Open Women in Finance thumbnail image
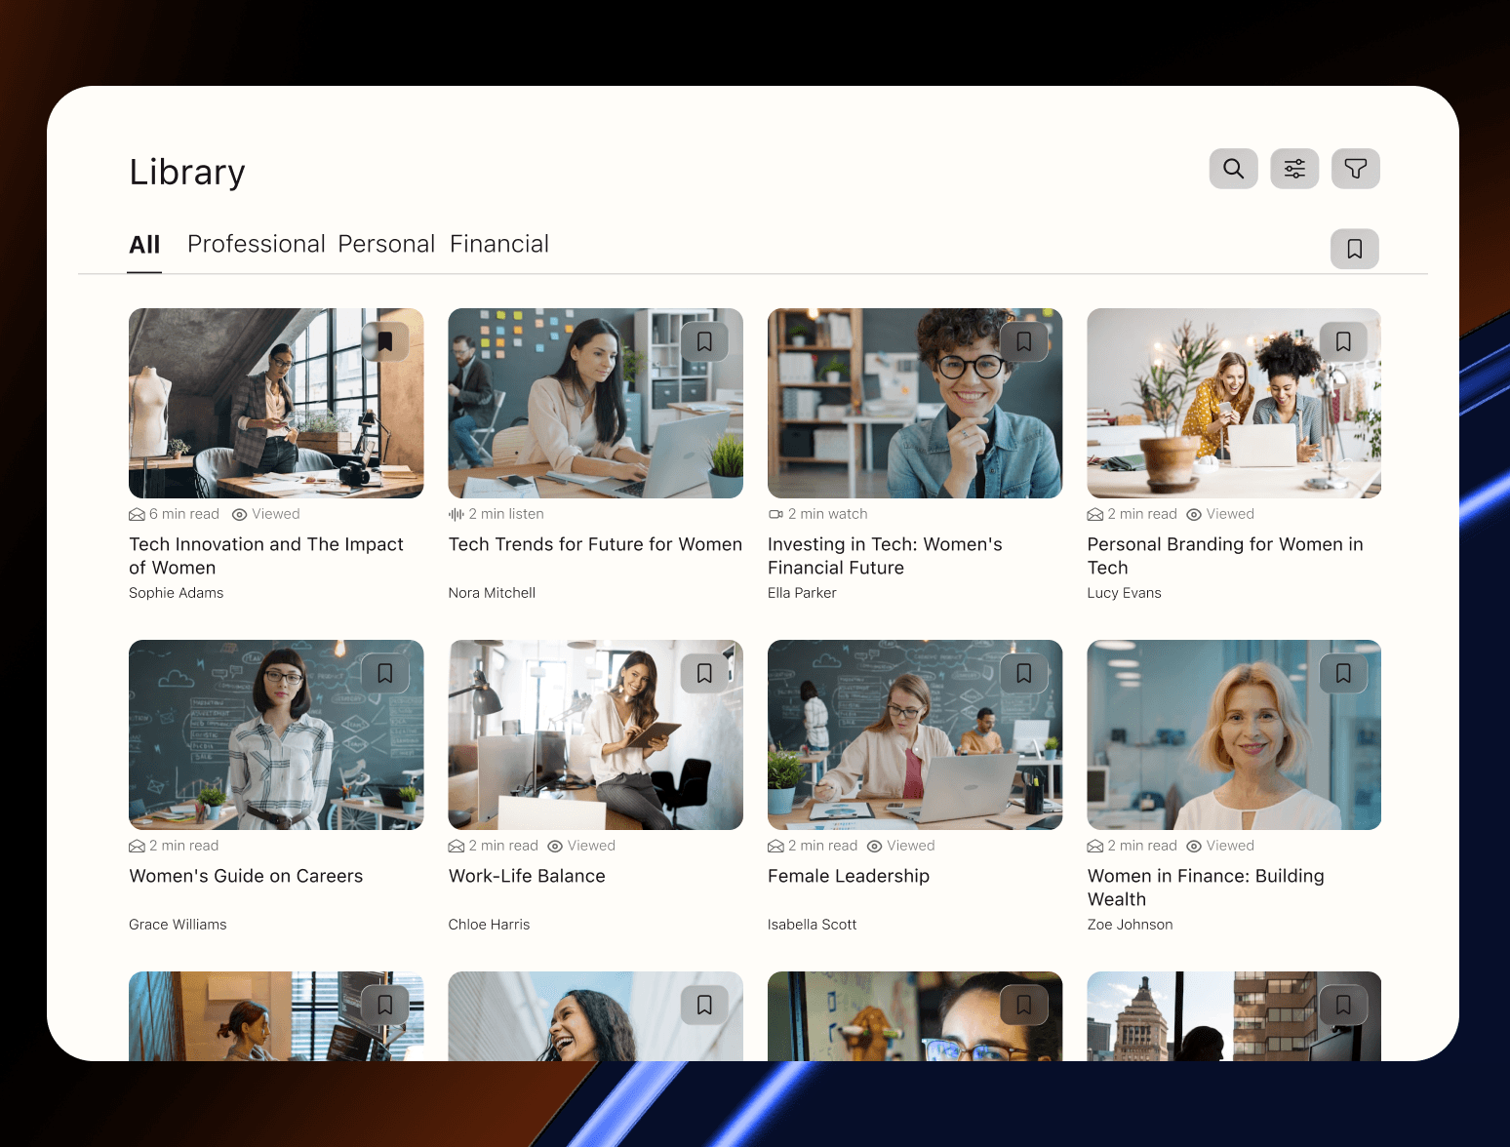 click(1234, 734)
